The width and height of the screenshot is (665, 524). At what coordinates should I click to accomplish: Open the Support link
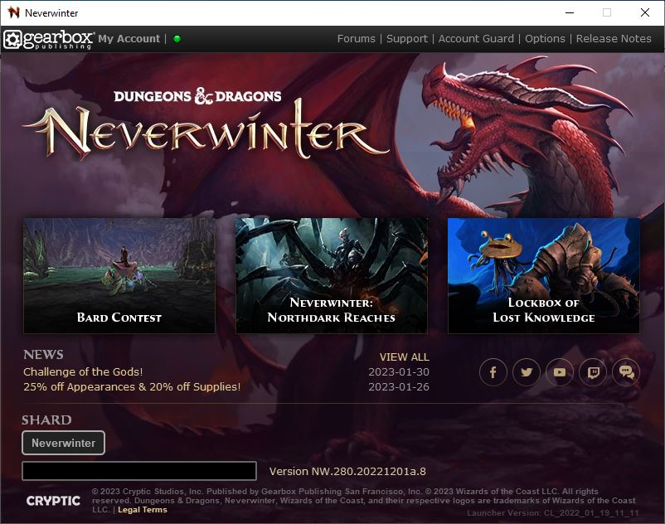[x=407, y=39]
